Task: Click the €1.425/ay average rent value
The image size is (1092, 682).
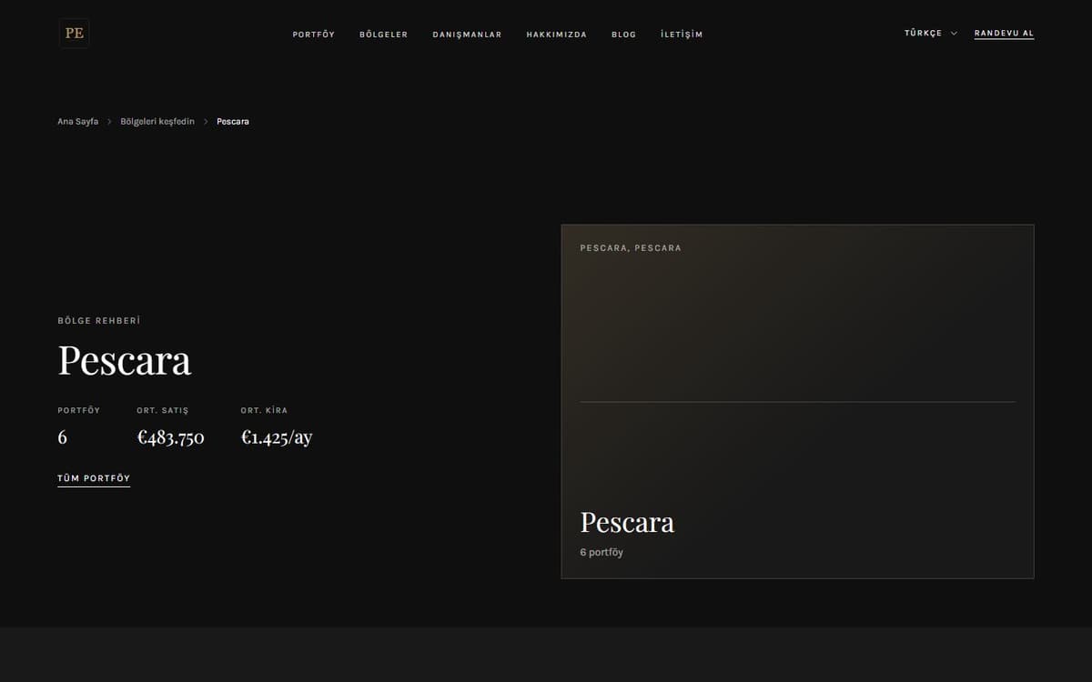Action: point(277,437)
